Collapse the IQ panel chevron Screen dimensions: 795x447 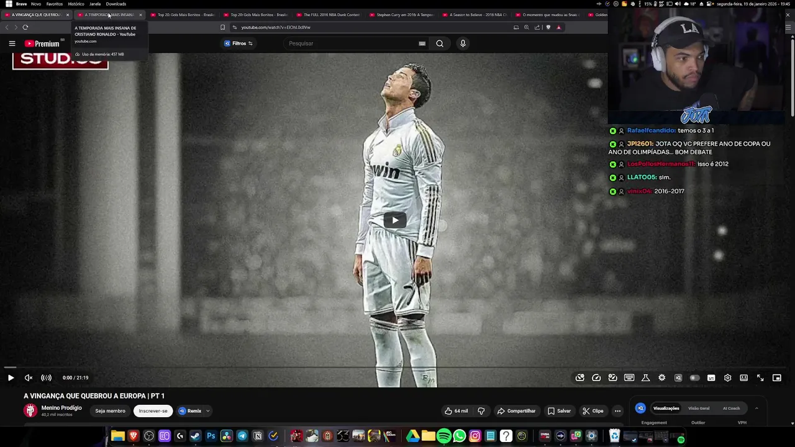click(x=756, y=409)
